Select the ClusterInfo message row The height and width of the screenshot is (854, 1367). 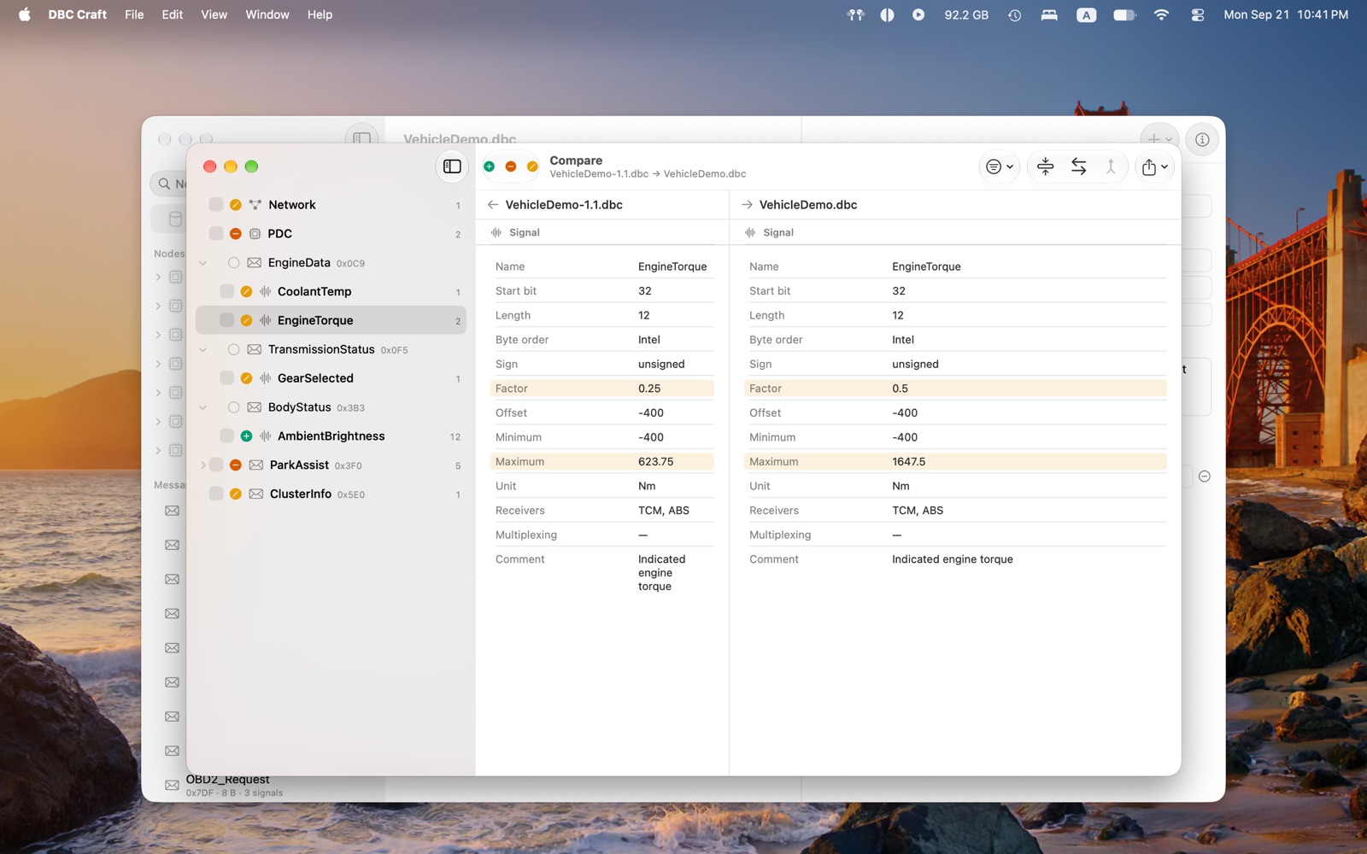pyautogui.click(x=331, y=494)
